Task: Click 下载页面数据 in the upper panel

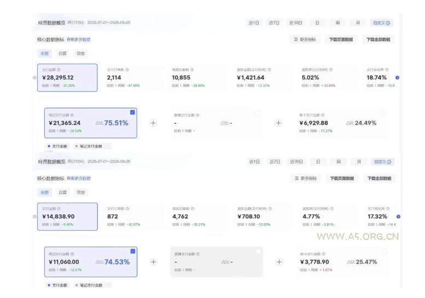Action: 341,39
